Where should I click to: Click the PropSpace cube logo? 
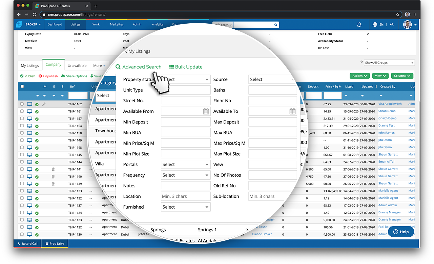(19, 24)
